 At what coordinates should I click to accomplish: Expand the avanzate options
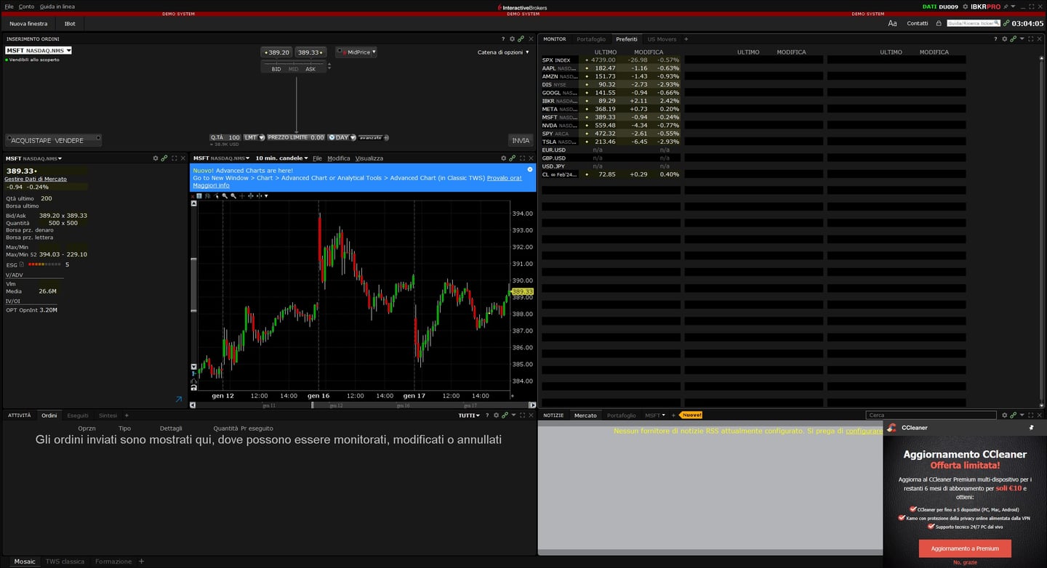(x=373, y=137)
